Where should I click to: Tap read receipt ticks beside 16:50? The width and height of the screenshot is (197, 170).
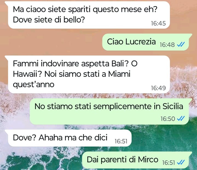(x=181, y=118)
